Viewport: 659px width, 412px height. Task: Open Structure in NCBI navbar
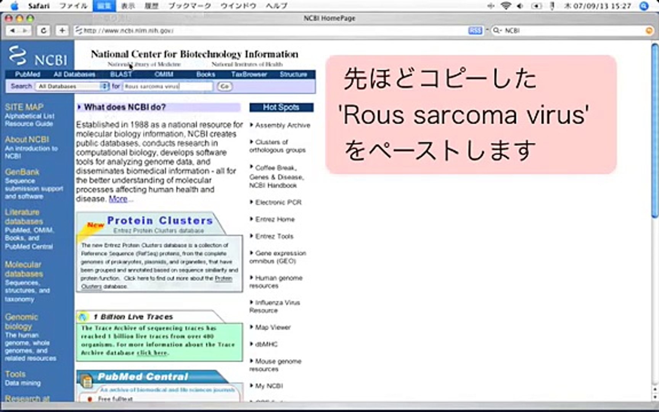[x=293, y=74]
